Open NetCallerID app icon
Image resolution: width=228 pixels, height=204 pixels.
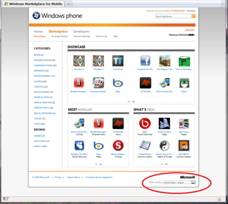184,145
